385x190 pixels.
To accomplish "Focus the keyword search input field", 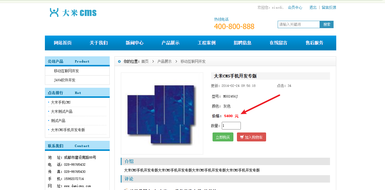I will [298, 25].
